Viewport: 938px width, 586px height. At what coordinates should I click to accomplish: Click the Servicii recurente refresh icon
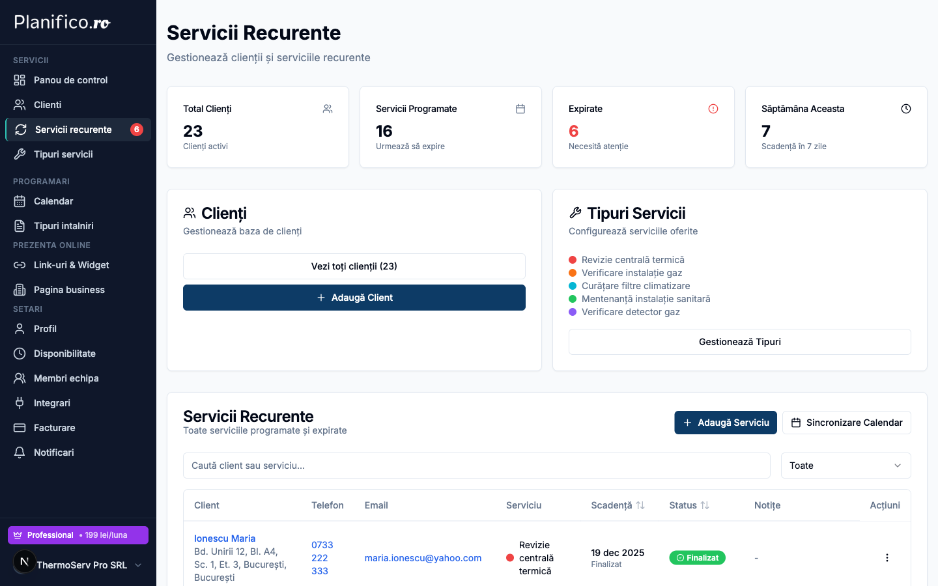[21, 129]
